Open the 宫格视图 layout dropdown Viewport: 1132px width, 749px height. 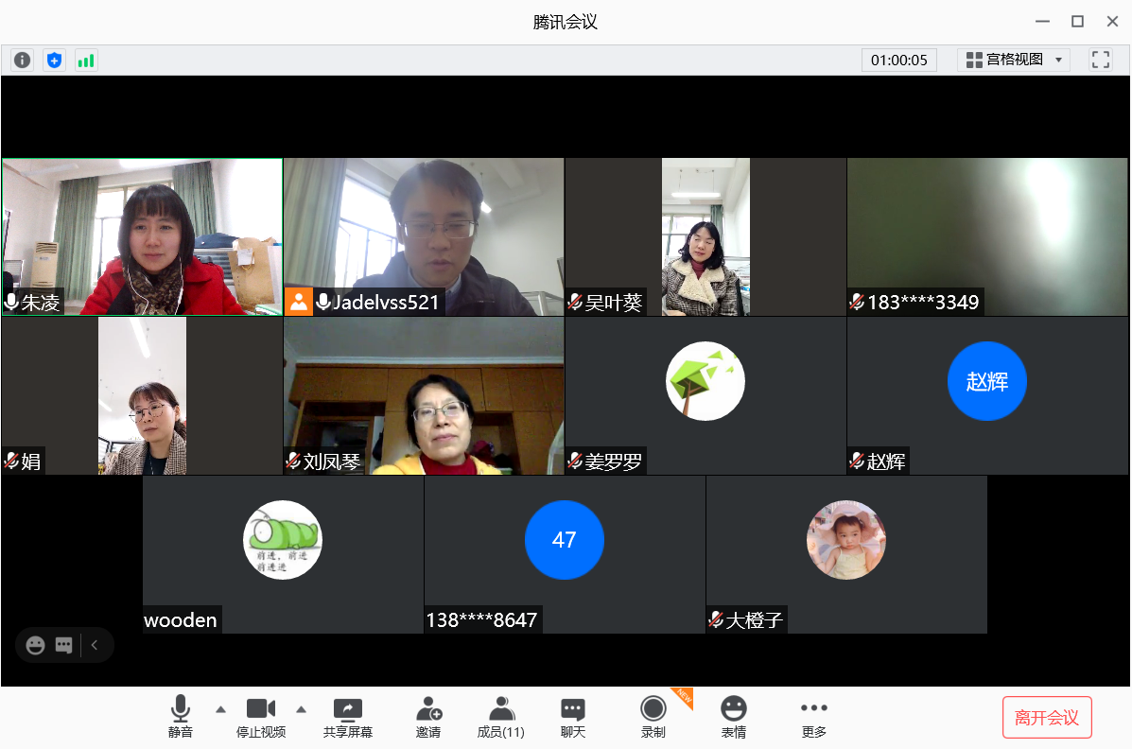pos(1014,60)
